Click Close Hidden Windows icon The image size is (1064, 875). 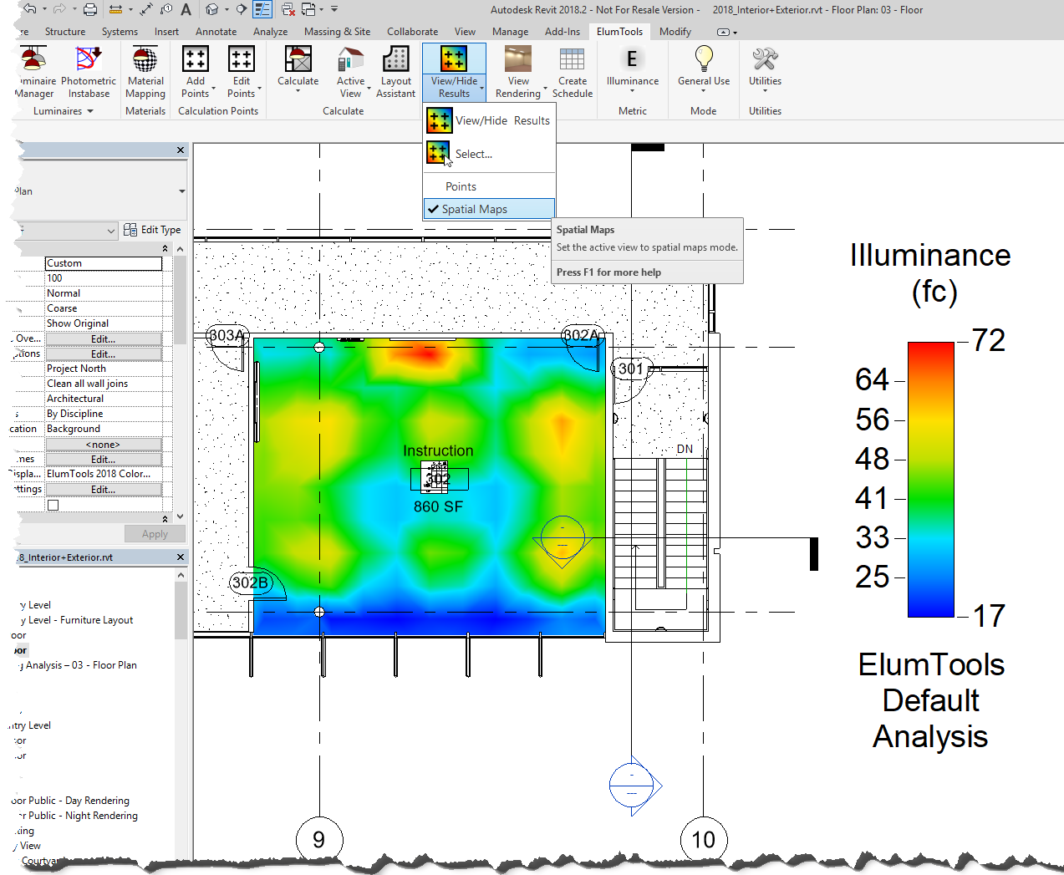coord(288,9)
